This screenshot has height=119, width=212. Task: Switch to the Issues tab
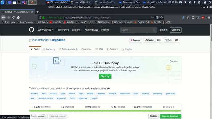pos(49,49)
